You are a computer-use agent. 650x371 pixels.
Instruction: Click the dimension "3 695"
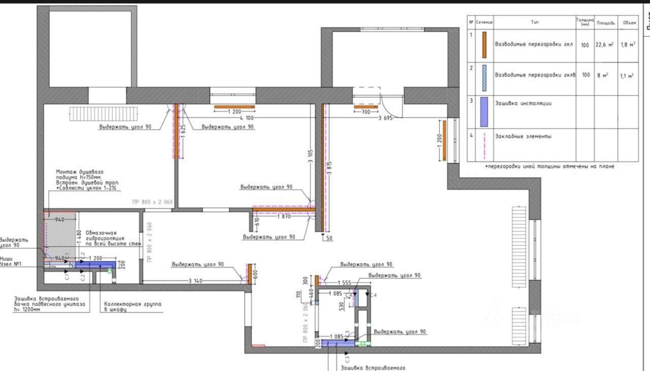coord(386,118)
